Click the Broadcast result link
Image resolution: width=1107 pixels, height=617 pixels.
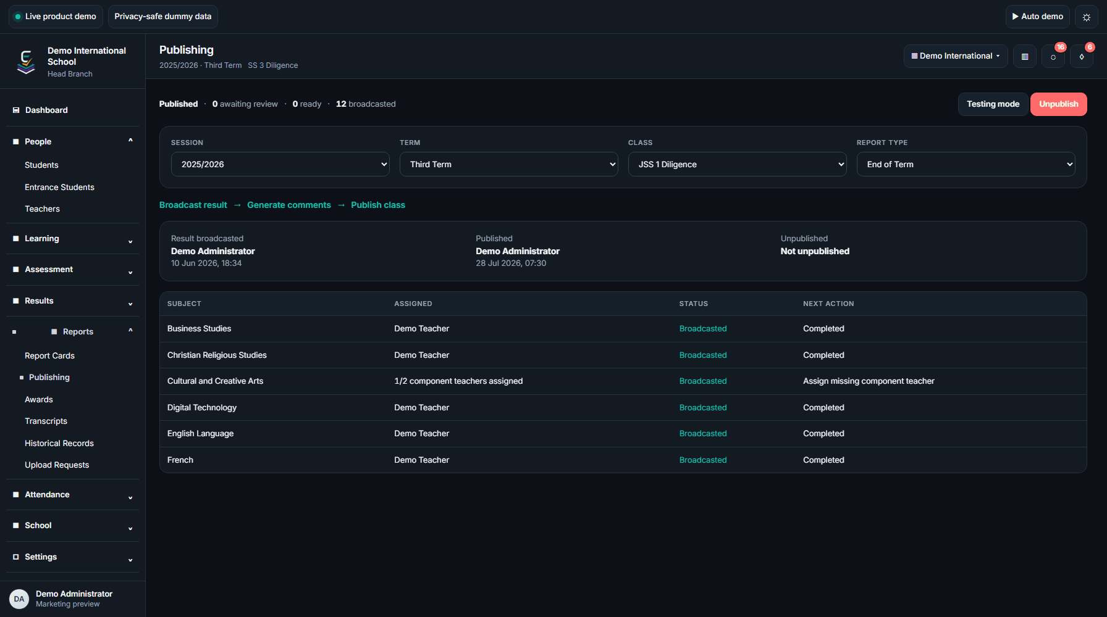pos(193,205)
